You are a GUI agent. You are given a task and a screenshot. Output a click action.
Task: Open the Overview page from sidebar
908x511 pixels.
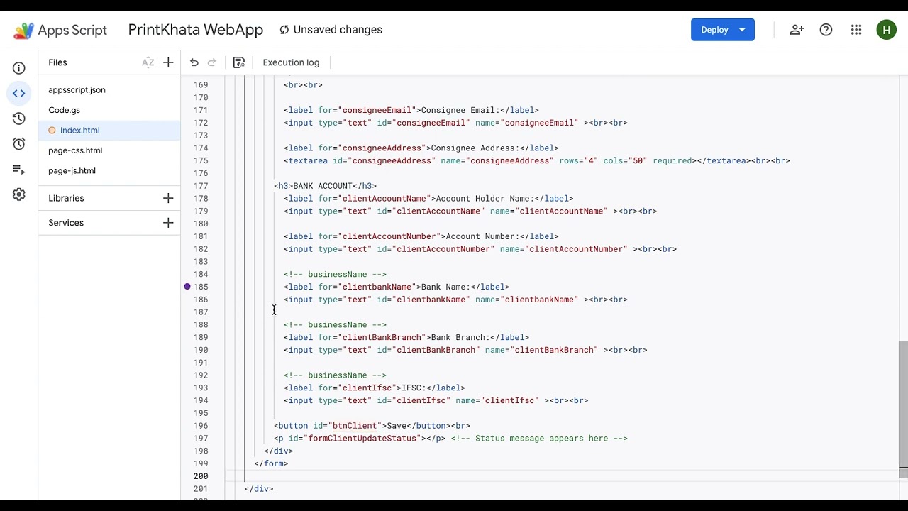coord(19,68)
